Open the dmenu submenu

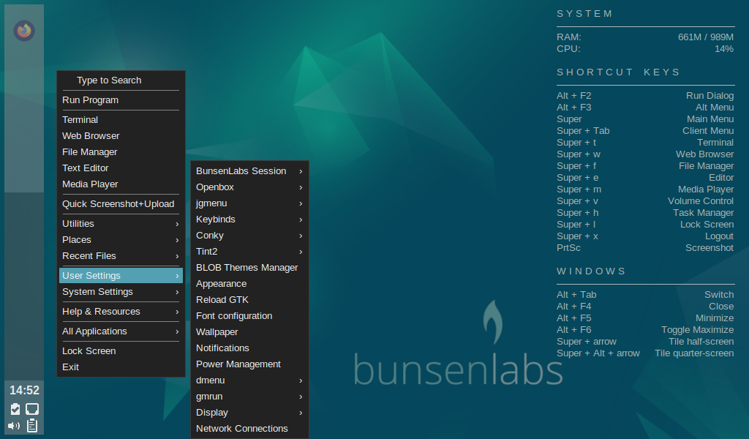pyautogui.click(x=249, y=380)
